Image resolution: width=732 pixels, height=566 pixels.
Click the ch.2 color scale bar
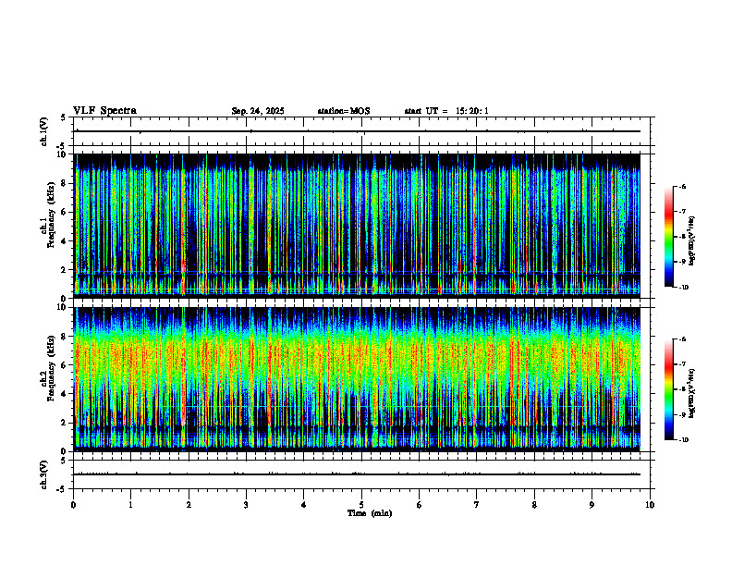tap(668, 389)
